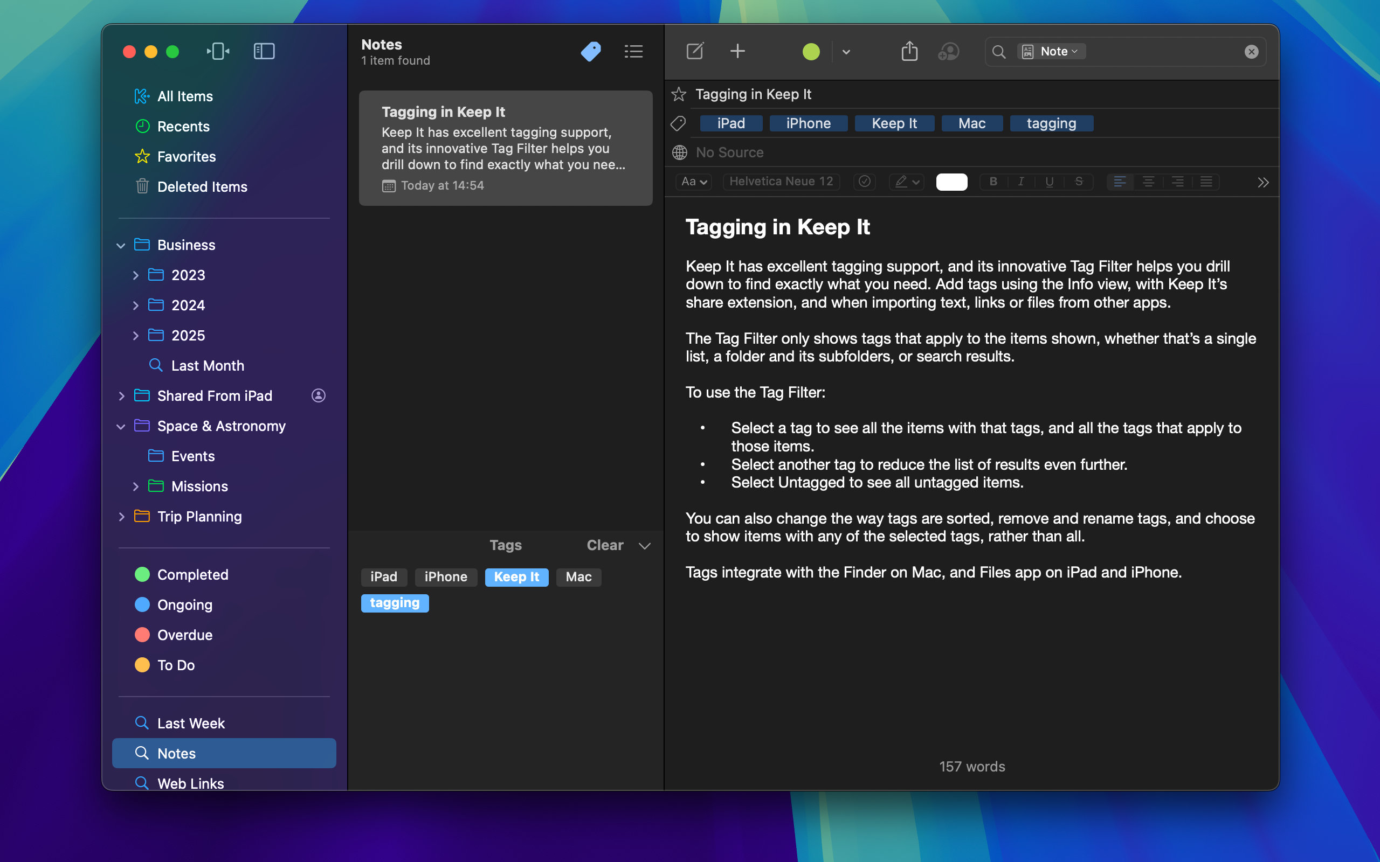Expand the 2025 folder
Image resolution: width=1380 pixels, height=862 pixels.
(x=136, y=336)
